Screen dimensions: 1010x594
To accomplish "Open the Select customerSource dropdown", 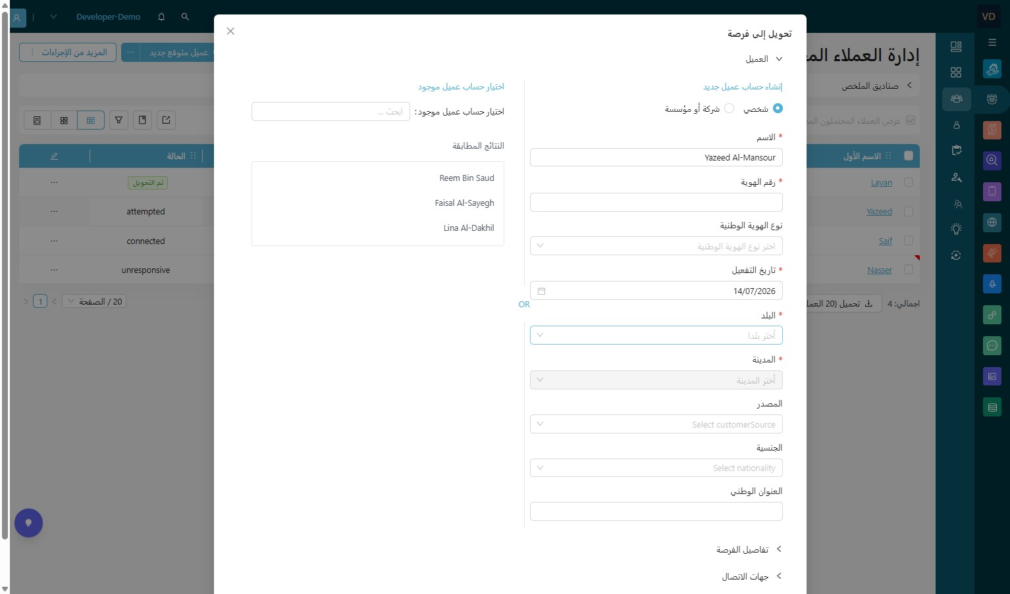I will point(656,424).
